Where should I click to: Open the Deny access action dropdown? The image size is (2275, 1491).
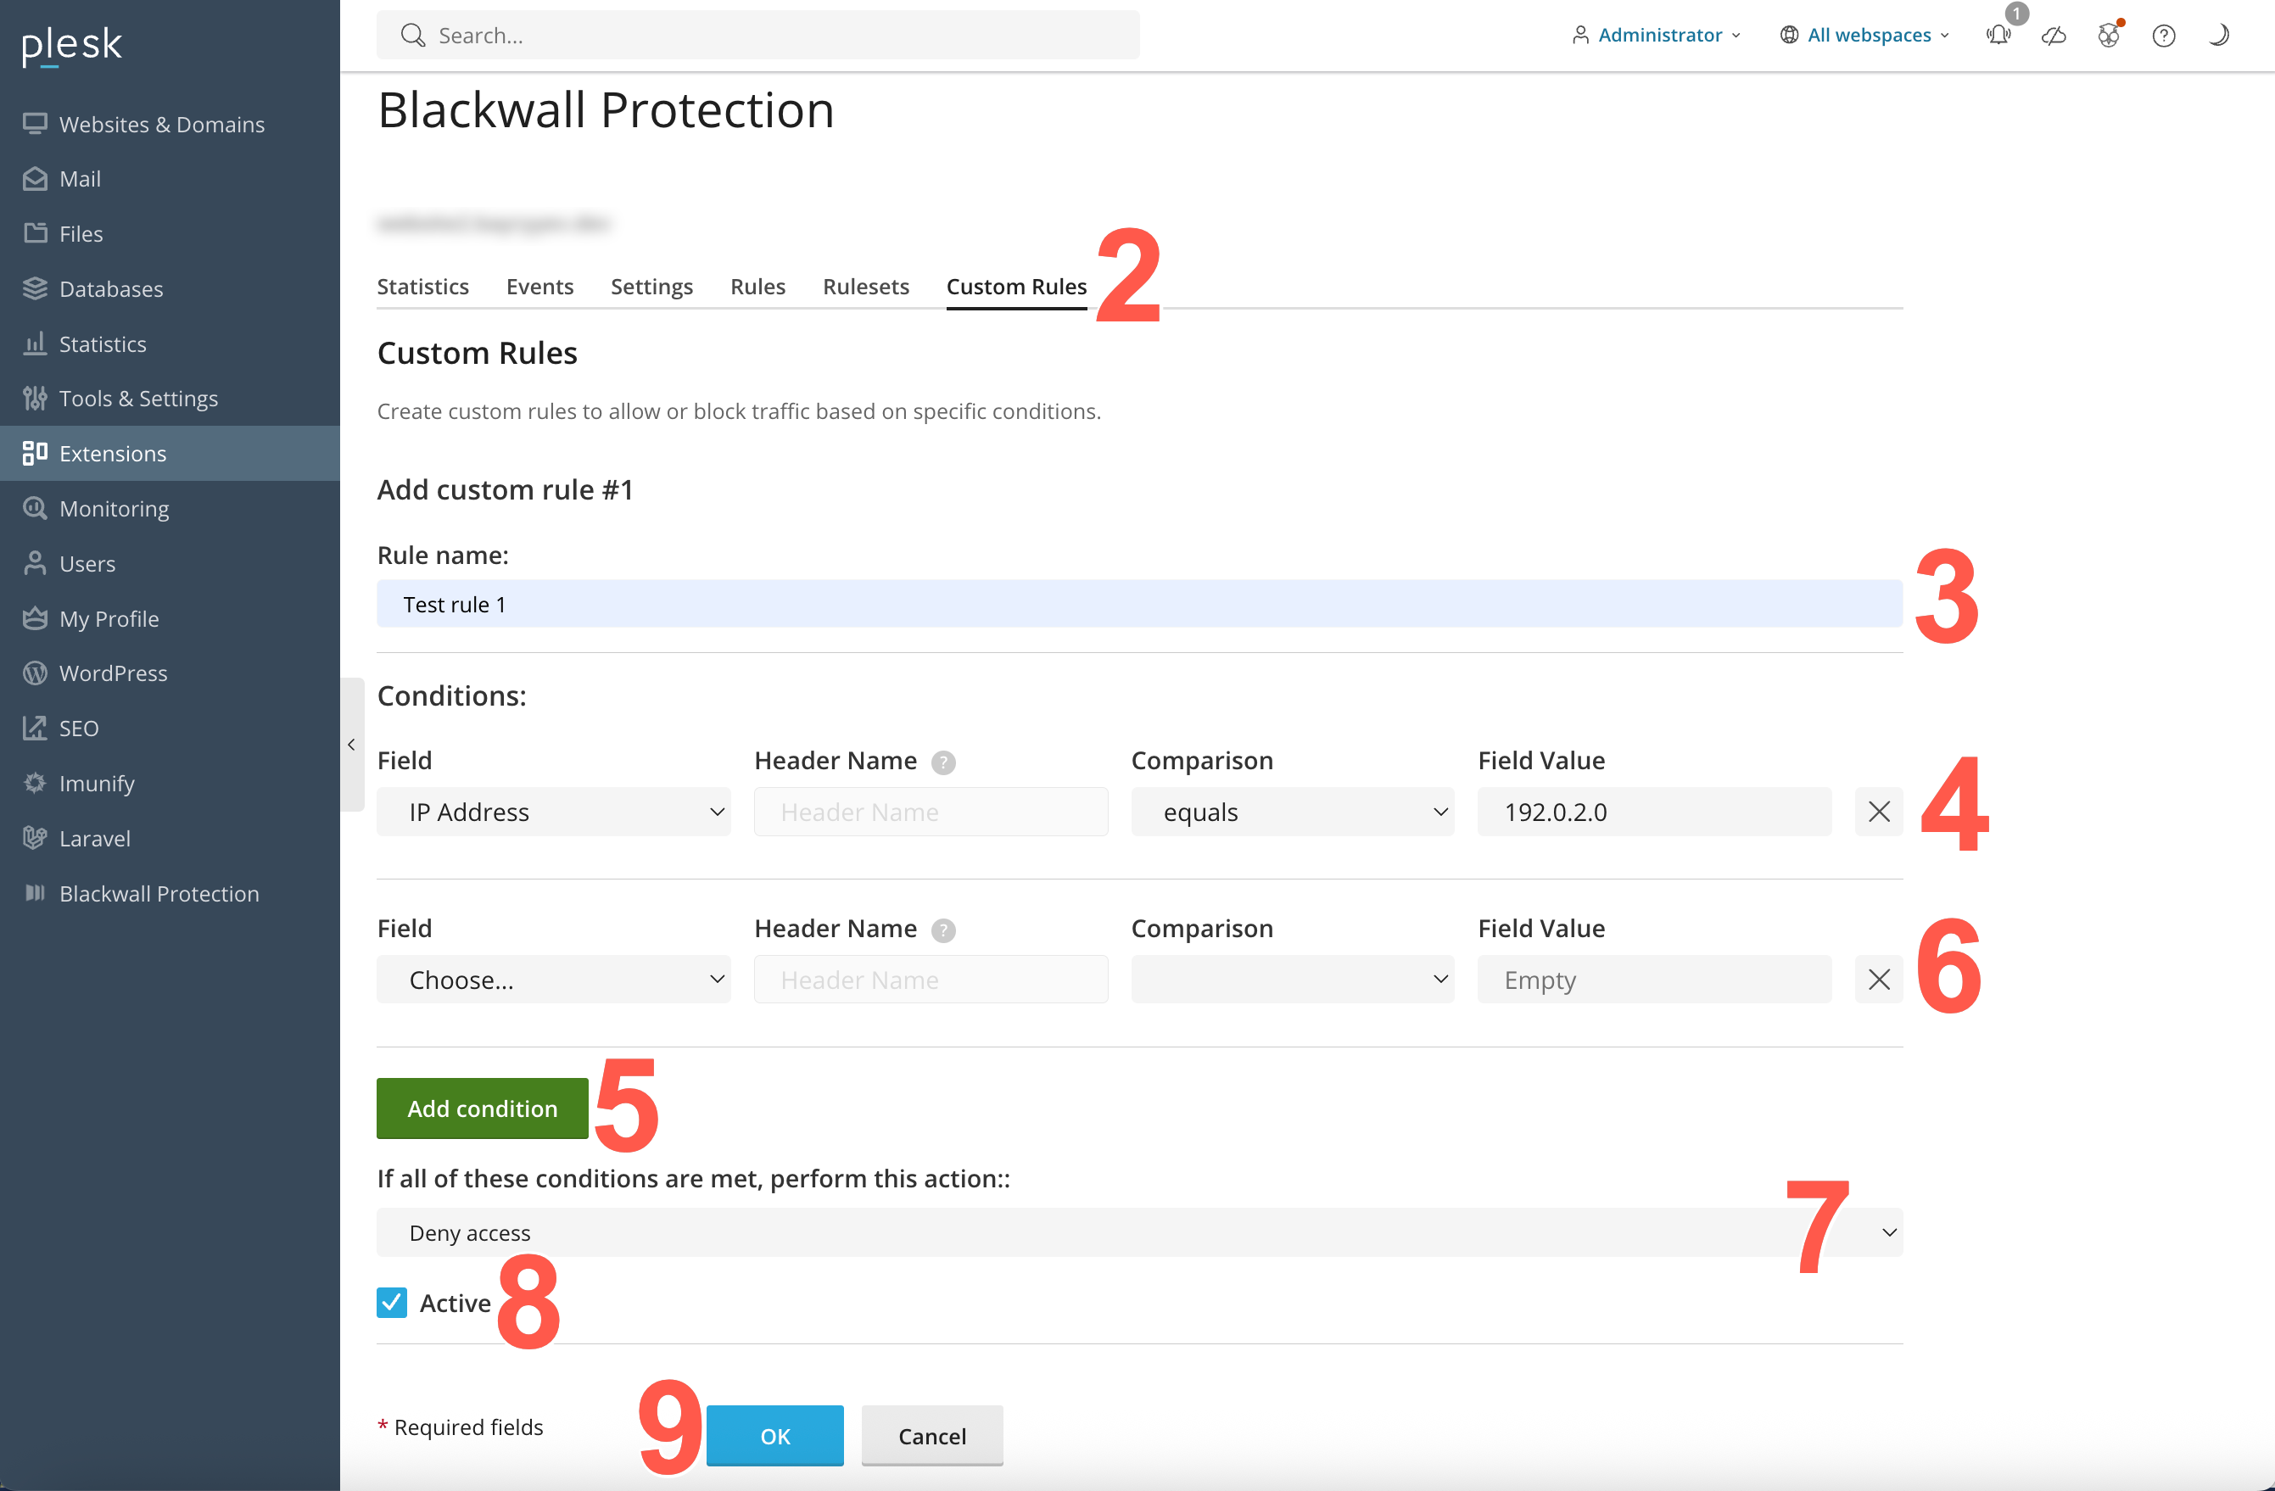1139,1233
